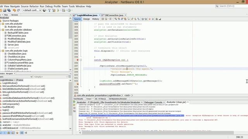248x139 pixels.
Task: Select btnLoginActionPerformed in Navigator
Action: coord(23,92)
